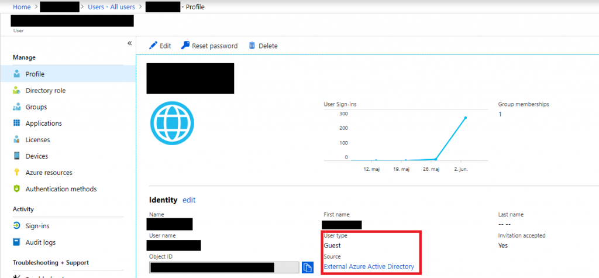
Task: Open Audit logs under Activity
Action: click(40, 242)
